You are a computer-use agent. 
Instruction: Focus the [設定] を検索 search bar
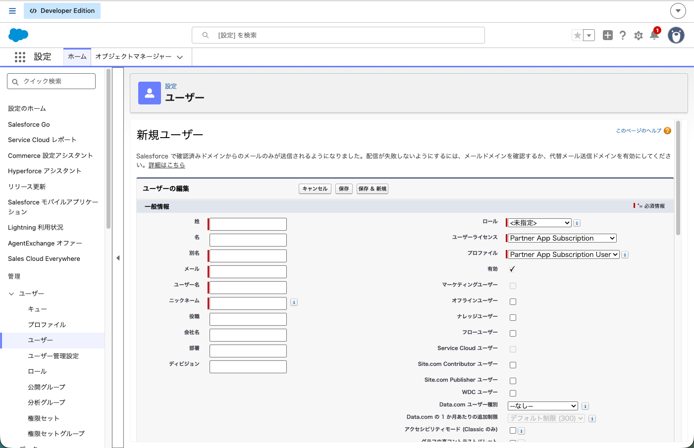click(x=338, y=35)
